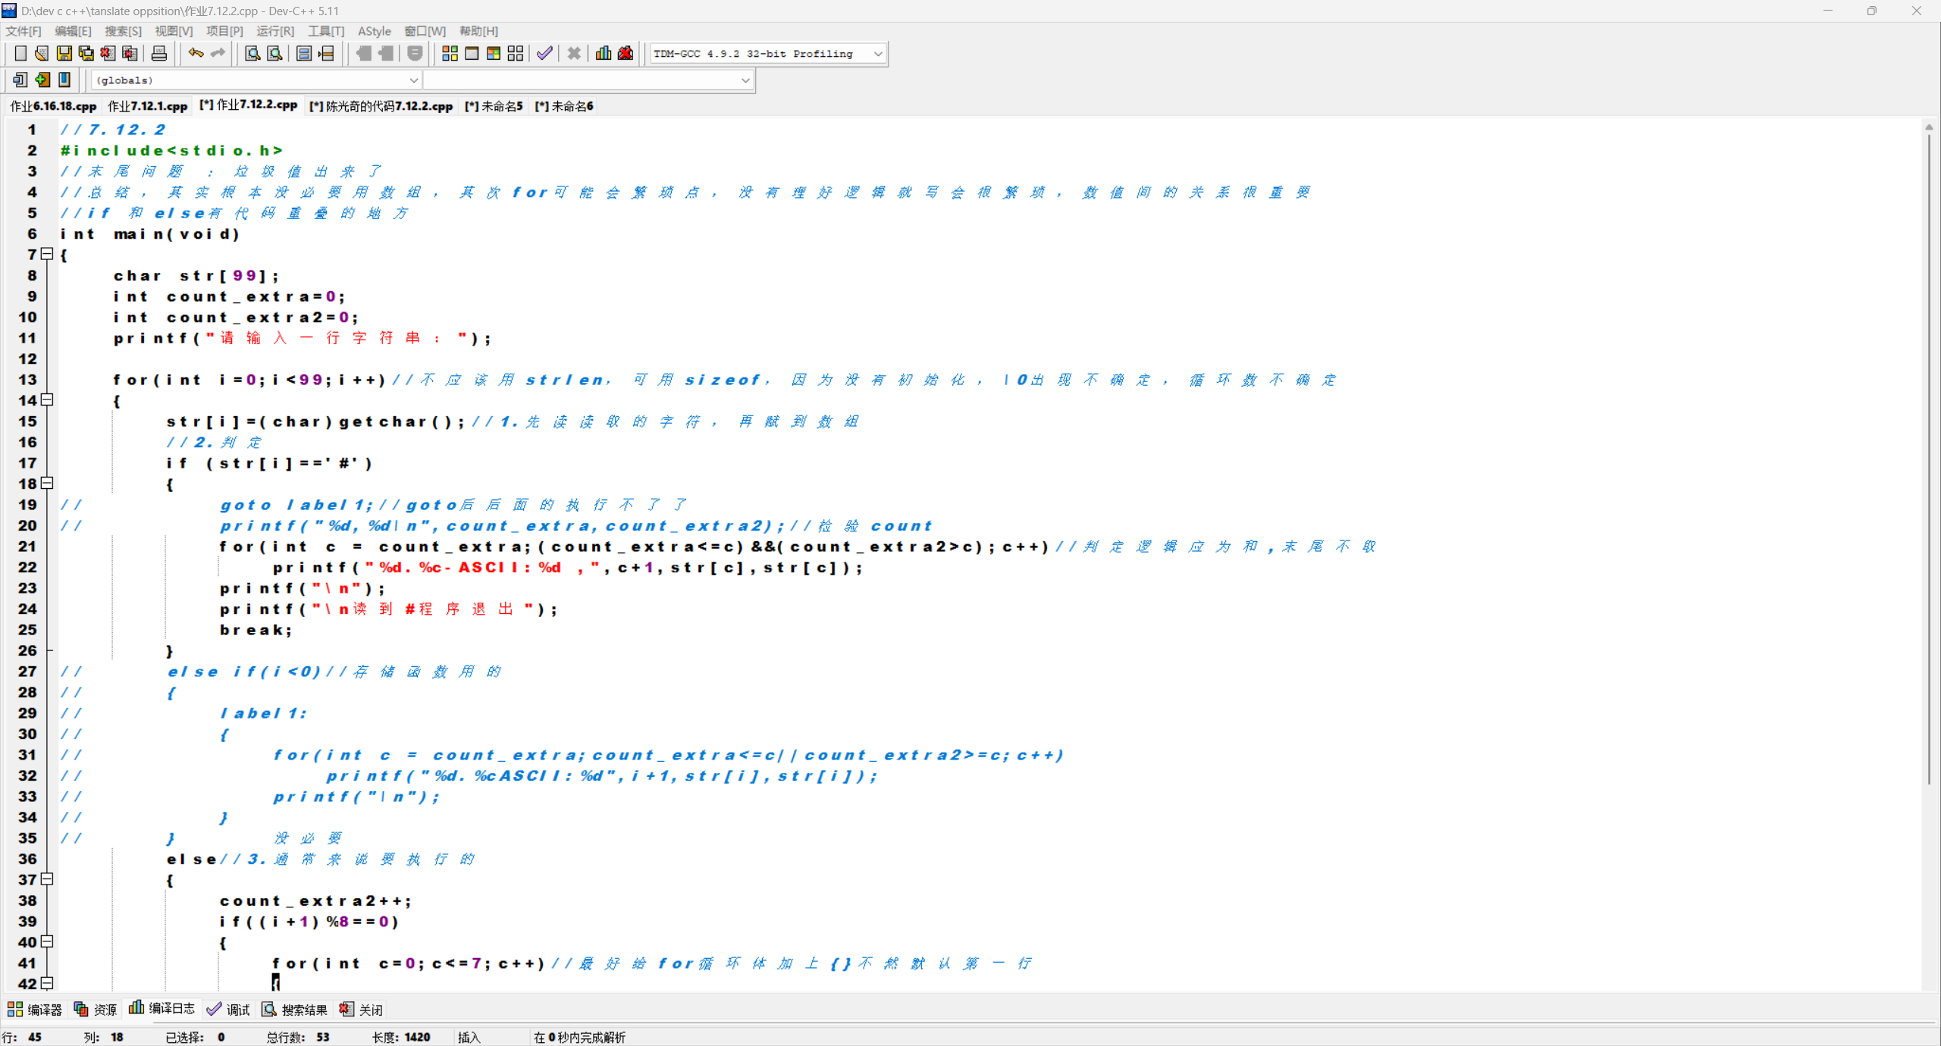Expand the (globals) scope dropdown

[413, 80]
